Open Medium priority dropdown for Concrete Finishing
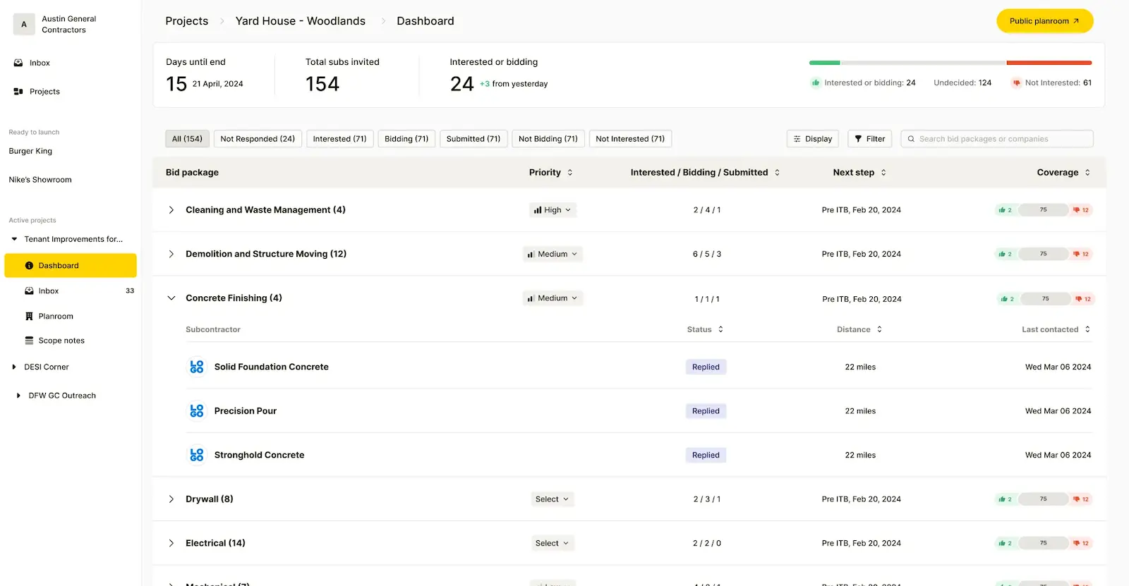 [x=553, y=298]
